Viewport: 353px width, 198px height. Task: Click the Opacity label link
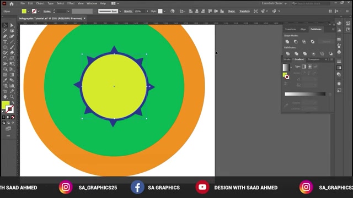(x=128, y=11)
